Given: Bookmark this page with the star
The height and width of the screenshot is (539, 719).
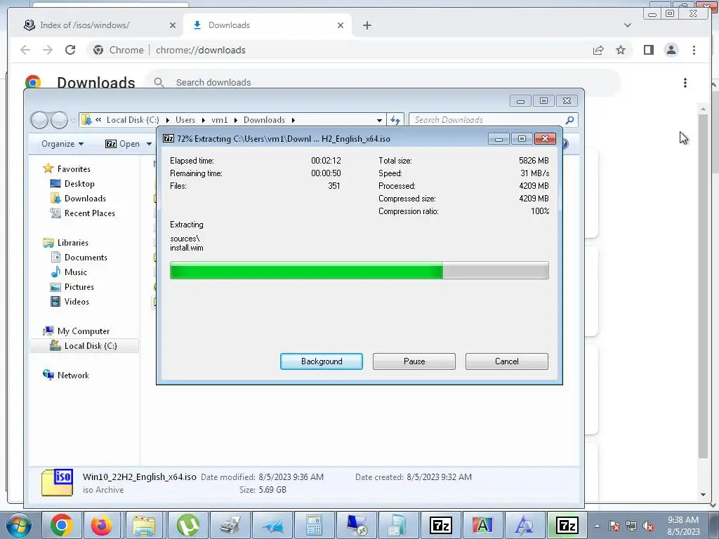Looking at the screenshot, I should pyautogui.click(x=621, y=50).
